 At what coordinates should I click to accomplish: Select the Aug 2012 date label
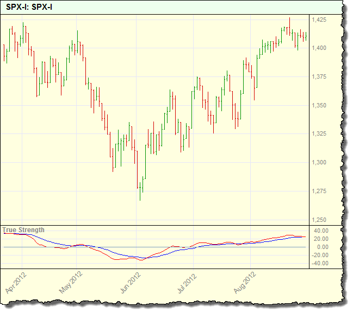(x=245, y=283)
